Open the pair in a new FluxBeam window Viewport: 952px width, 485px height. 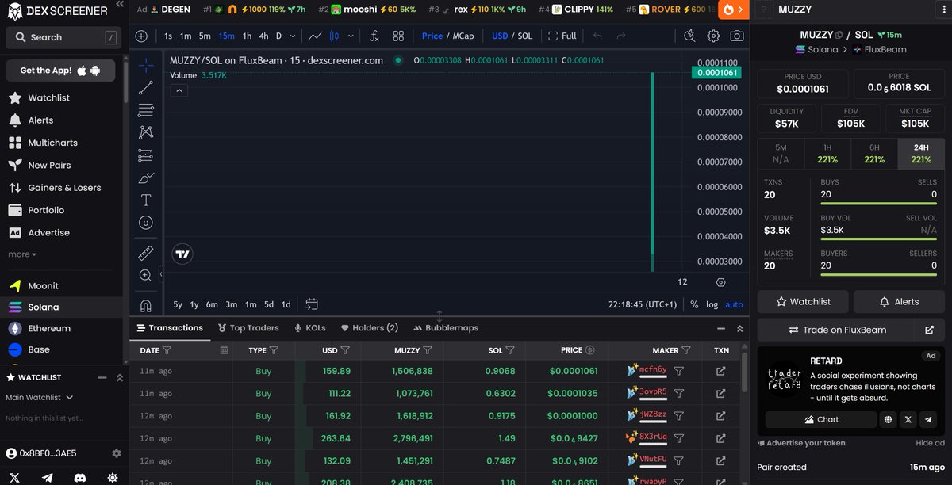coord(930,330)
